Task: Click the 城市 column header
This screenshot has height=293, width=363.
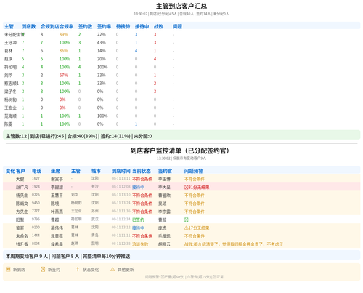Action: (96, 171)
